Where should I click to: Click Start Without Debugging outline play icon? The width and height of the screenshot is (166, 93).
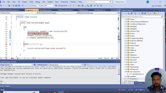(71, 6)
